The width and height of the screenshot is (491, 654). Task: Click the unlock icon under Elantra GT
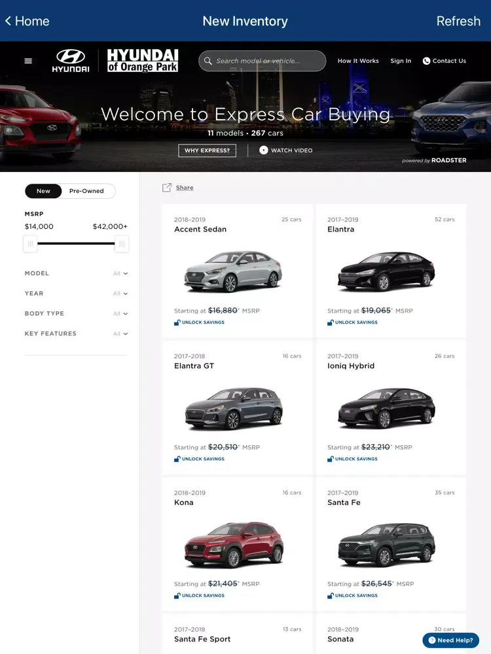point(177,459)
